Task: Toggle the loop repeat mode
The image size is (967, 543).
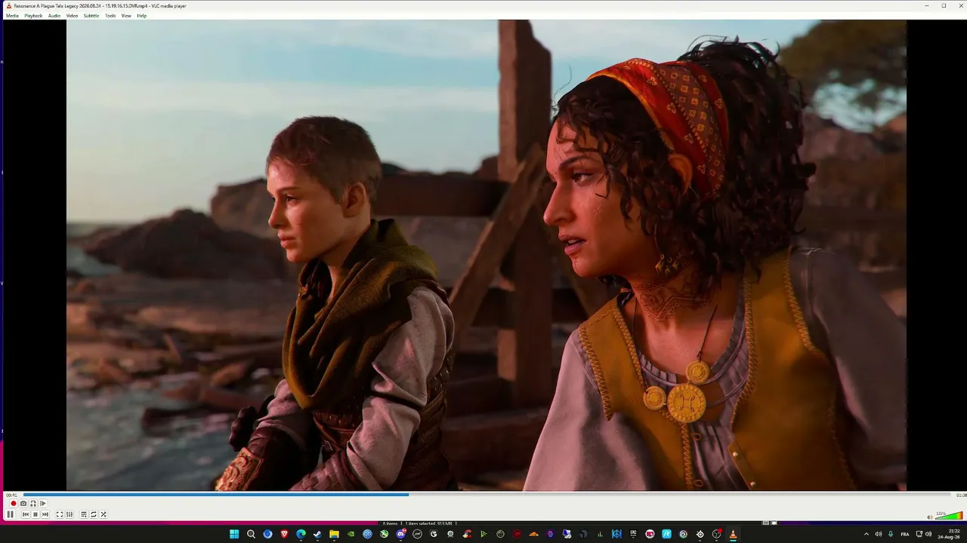Action: point(94,514)
